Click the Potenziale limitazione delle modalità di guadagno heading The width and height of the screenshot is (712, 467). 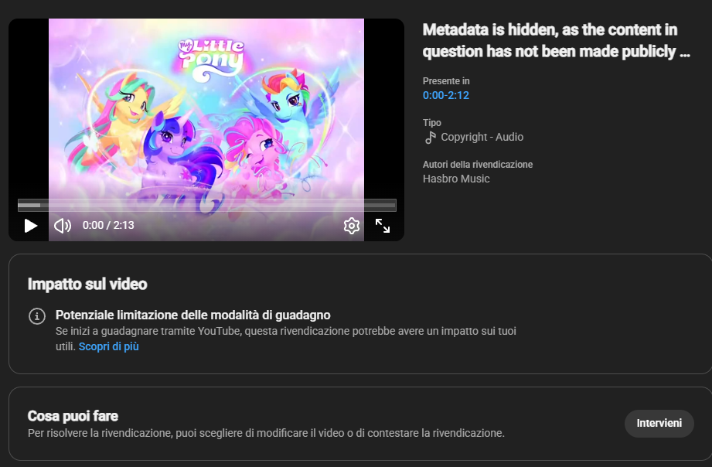click(x=193, y=315)
